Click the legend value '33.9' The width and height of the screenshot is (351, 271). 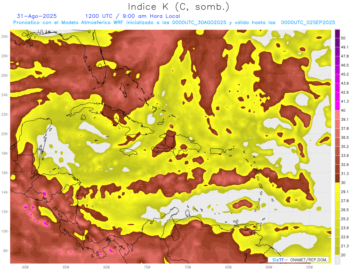(345, 156)
